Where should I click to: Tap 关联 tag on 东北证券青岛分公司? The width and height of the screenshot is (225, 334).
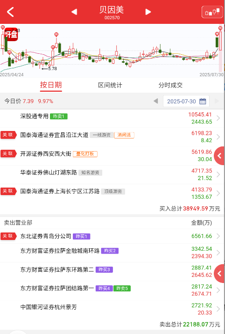pos(8,236)
